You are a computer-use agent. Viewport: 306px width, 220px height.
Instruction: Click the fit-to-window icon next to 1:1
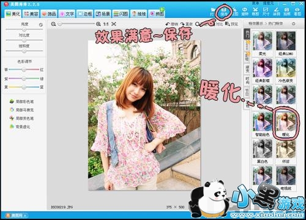pyautogui.click(x=114, y=24)
